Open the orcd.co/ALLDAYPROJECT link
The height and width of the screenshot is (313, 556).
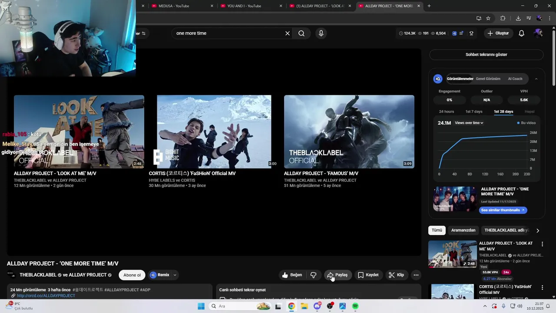pos(46,296)
